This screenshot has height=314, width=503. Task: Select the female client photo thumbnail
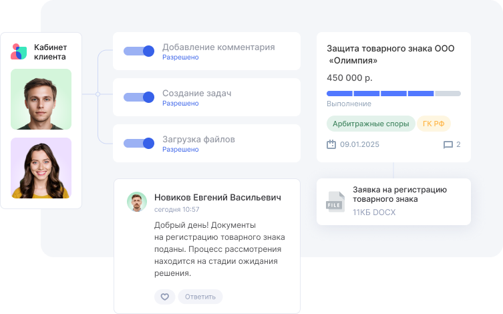click(41, 168)
